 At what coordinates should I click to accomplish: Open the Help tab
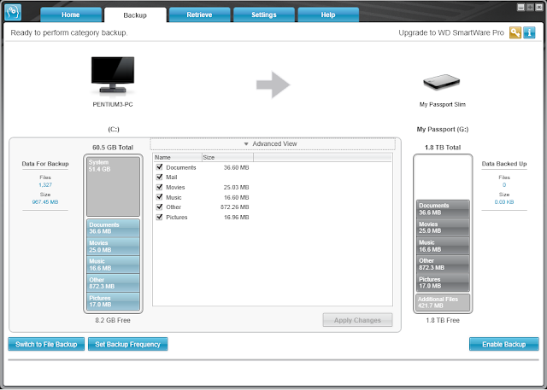pos(328,15)
